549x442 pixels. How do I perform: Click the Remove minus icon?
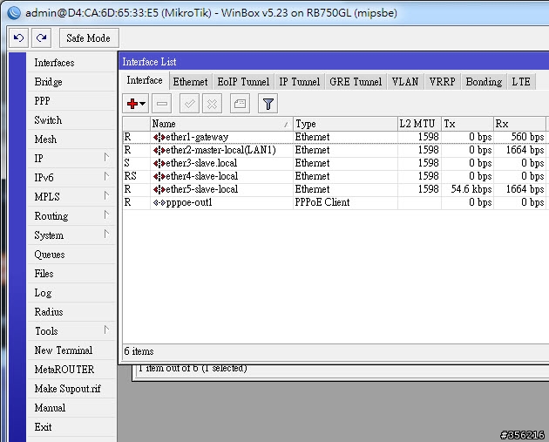point(162,104)
